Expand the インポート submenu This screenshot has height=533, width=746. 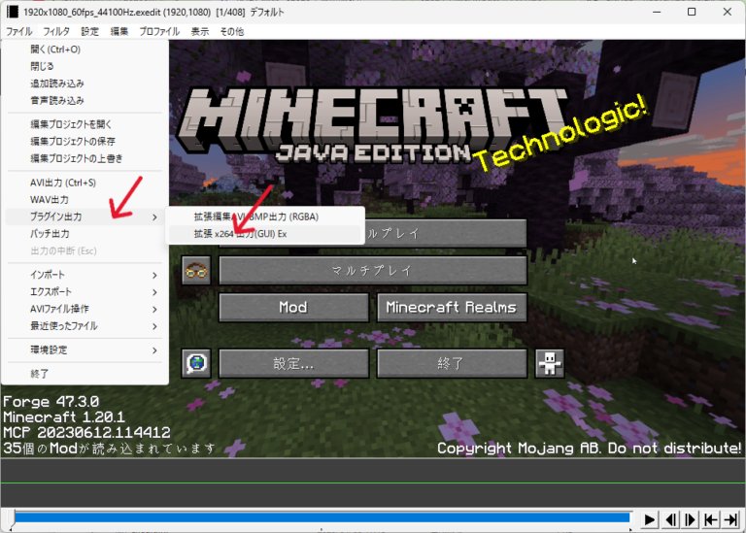[x=85, y=275]
